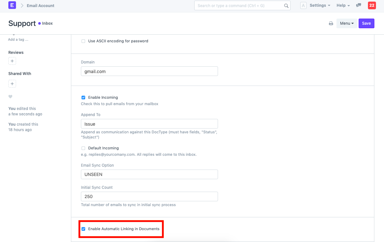Click the letter A appearance icon

tap(303, 5)
